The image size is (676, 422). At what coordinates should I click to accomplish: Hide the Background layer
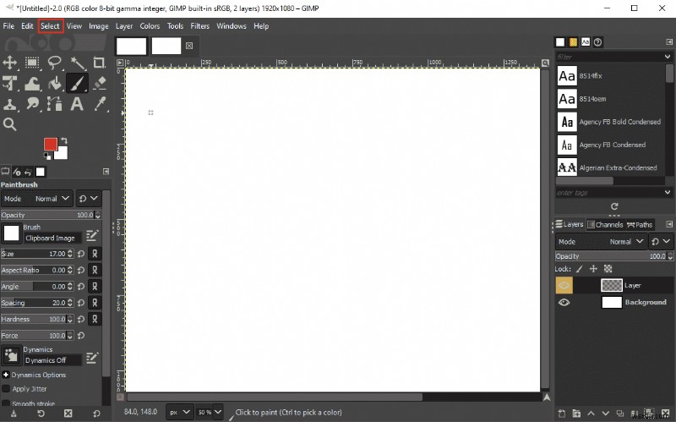pyautogui.click(x=564, y=303)
